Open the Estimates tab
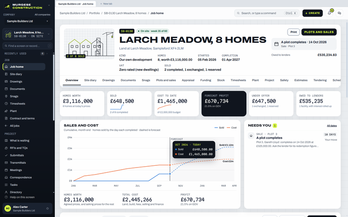348x217 pixels. pyautogui.click(x=301, y=80)
